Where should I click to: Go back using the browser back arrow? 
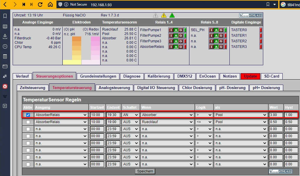[x=5, y=4]
